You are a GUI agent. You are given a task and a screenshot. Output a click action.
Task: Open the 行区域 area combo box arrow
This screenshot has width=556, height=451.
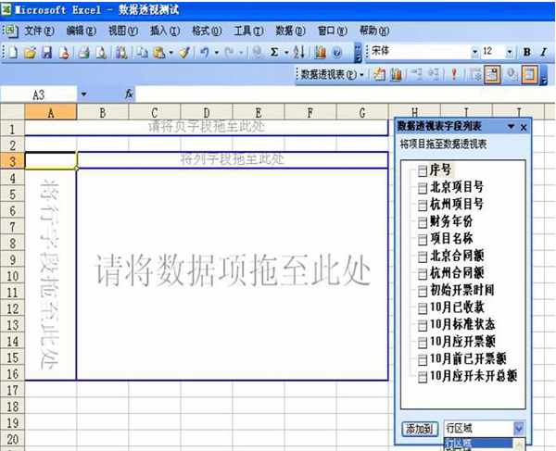click(519, 429)
